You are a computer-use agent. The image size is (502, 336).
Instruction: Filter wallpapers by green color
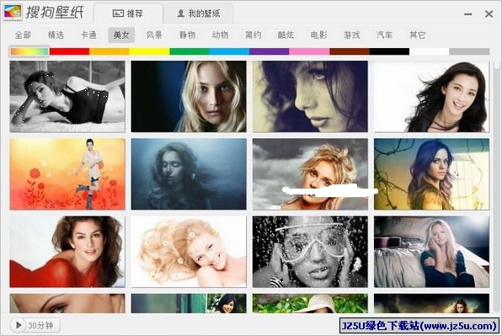click(x=190, y=51)
